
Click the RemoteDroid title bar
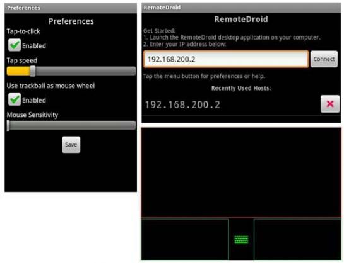point(241,8)
